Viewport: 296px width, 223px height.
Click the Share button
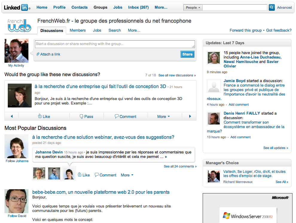click(x=187, y=54)
